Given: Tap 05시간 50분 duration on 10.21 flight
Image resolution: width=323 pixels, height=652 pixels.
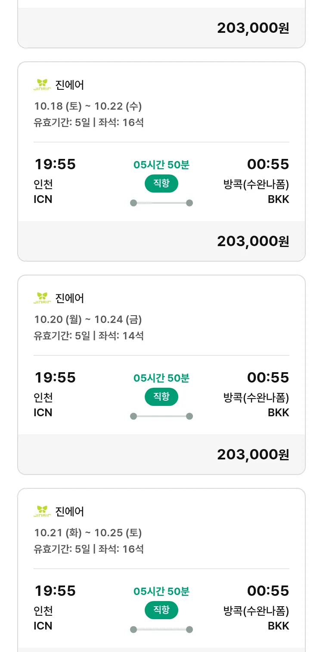Looking at the screenshot, I should tap(161, 591).
